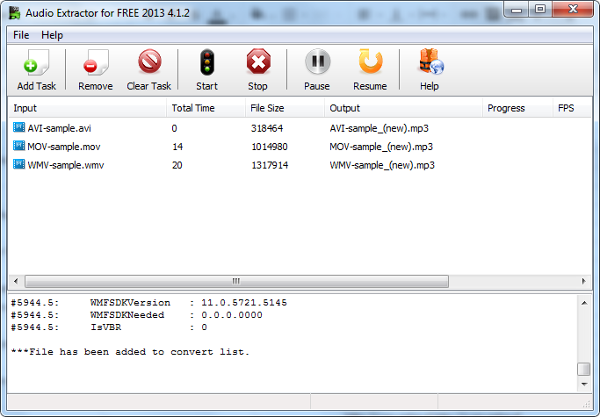Click the red Stop icon
600x417 pixels.
point(258,61)
